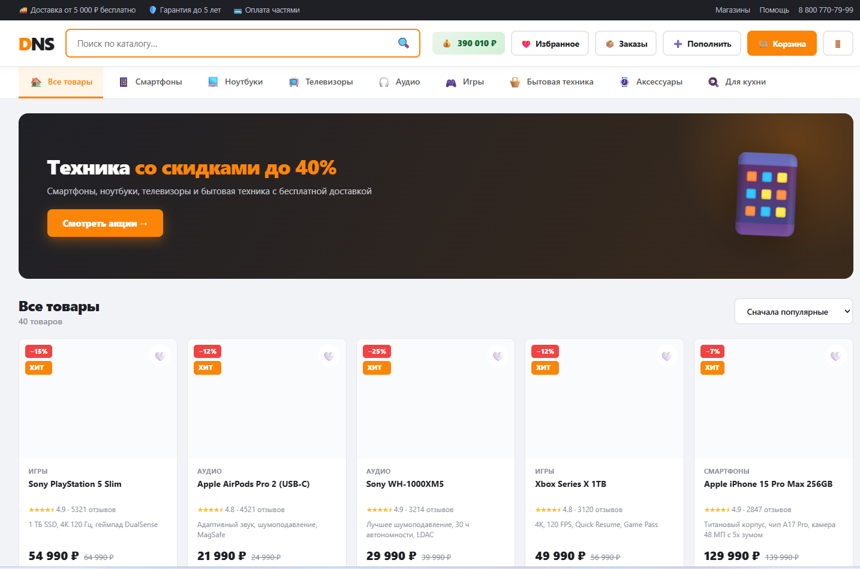The width and height of the screenshot is (860, 569).
Task: Open the Помощь link in the top bar
Action: pos(774,10)
